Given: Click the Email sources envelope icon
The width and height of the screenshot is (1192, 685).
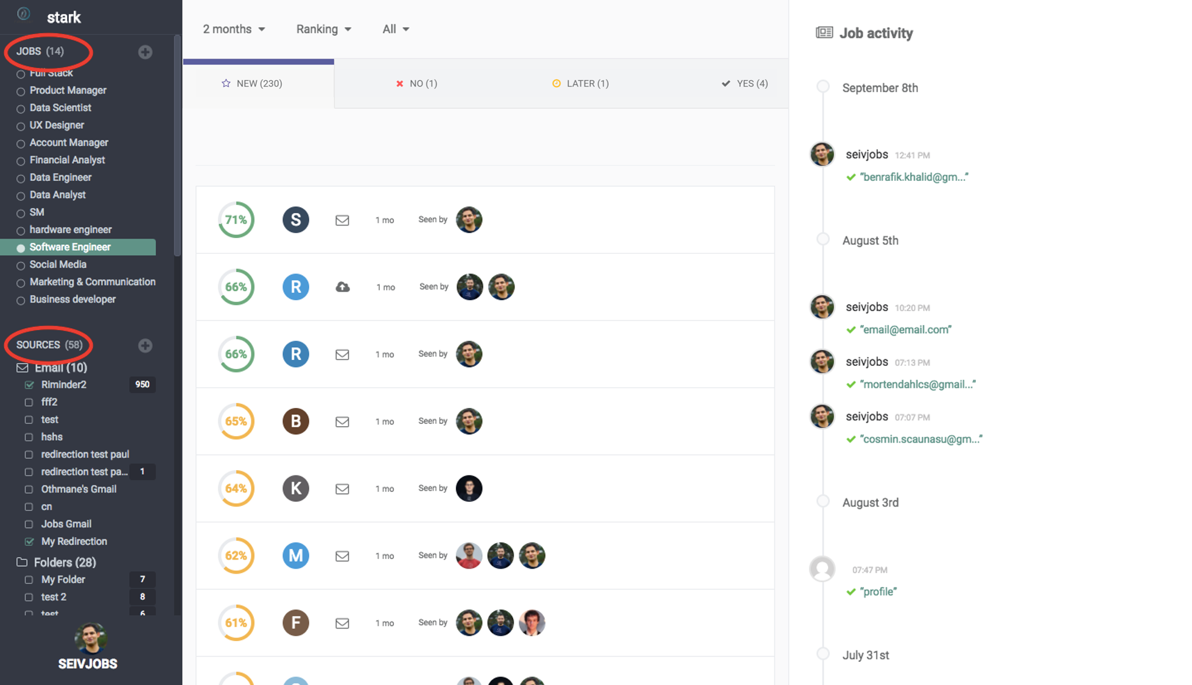Looking at the screenshot, I should click(23, 367).
